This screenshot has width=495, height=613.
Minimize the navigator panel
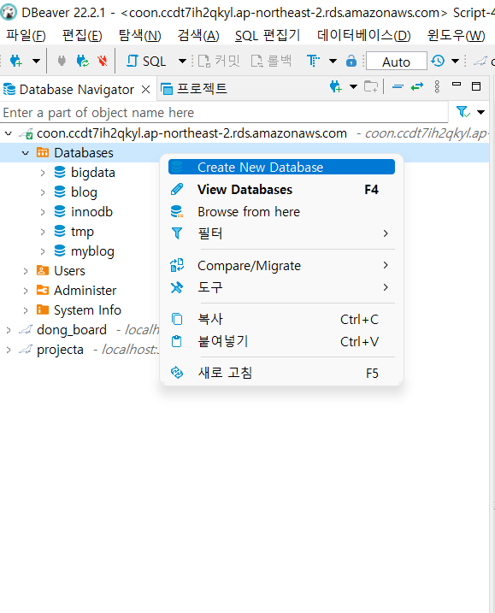tap(457, 84)
